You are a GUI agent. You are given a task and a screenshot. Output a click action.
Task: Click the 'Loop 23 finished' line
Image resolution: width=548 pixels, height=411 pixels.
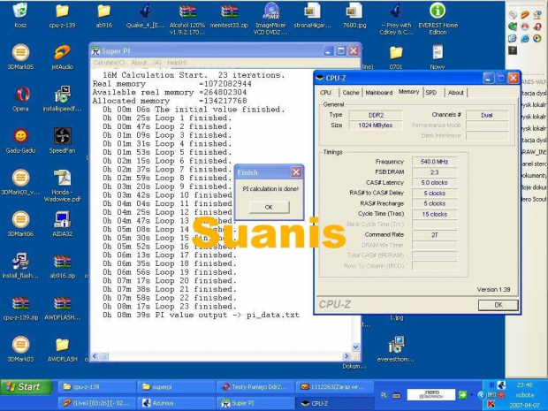coord(170,307)
